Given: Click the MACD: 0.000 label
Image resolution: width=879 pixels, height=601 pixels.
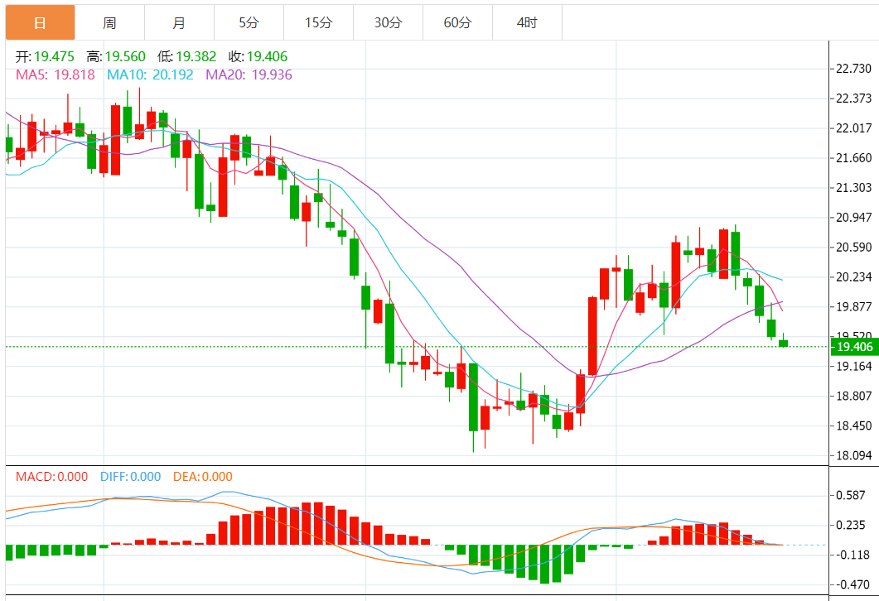Looking at the screenshot, I should (x=51, y=477).
